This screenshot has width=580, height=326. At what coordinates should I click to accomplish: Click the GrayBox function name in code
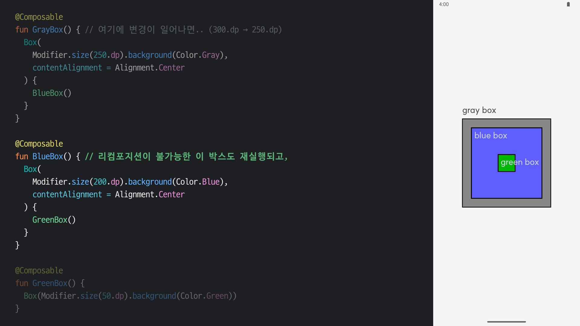[x=47, y=30]
